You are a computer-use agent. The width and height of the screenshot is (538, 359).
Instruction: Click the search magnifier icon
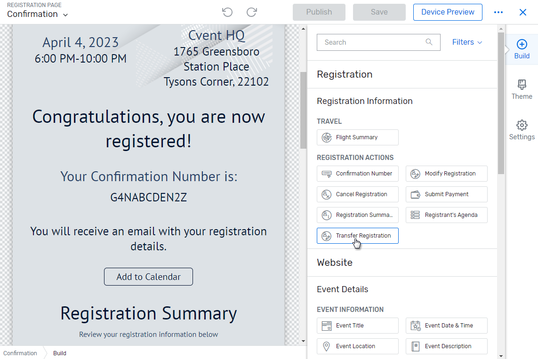click(429, 42)
